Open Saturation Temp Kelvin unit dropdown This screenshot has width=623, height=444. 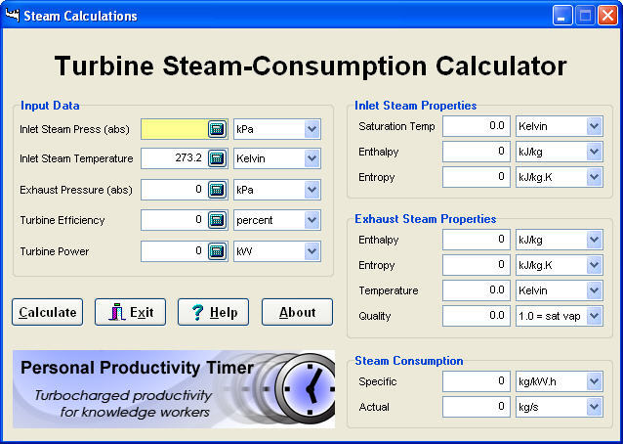click(594, 126)
